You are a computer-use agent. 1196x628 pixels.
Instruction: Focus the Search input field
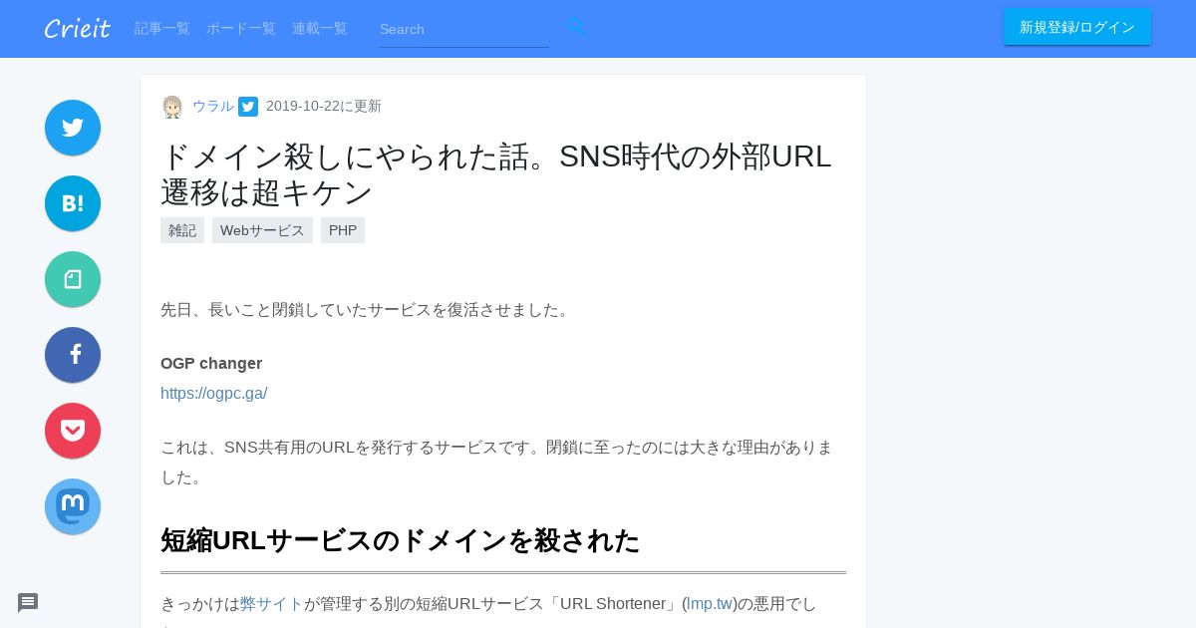464,29
